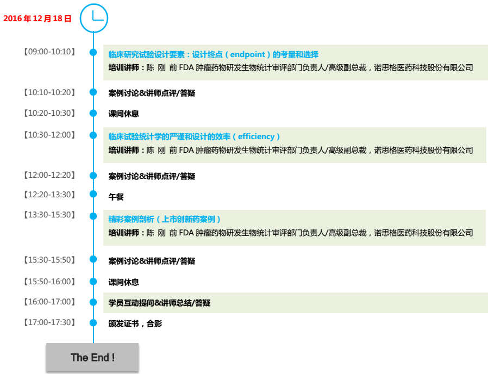The width and height of the screenshot is (488, 374).
Task: Select timeline dot for 10:10-10:20 discussion
Action: click(x=93, y=92)
